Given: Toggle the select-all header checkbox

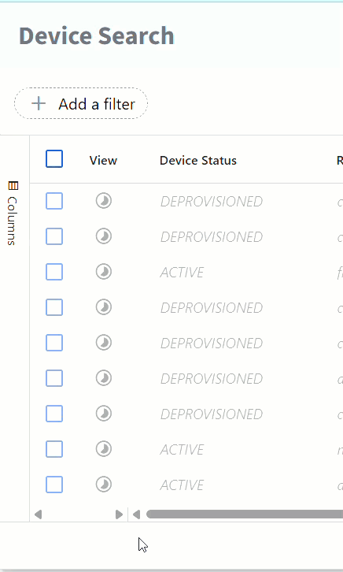Looking at the screenshot, I should (54, 159).
